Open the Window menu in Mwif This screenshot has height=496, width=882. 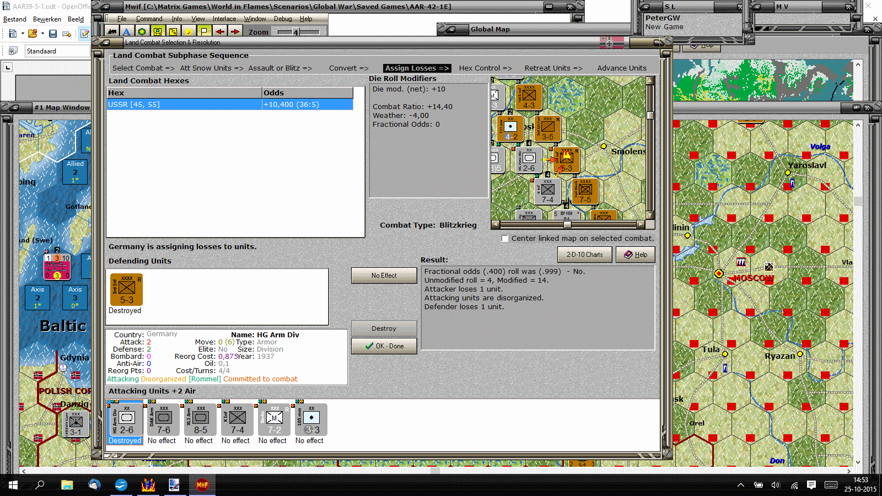[255, 19]
